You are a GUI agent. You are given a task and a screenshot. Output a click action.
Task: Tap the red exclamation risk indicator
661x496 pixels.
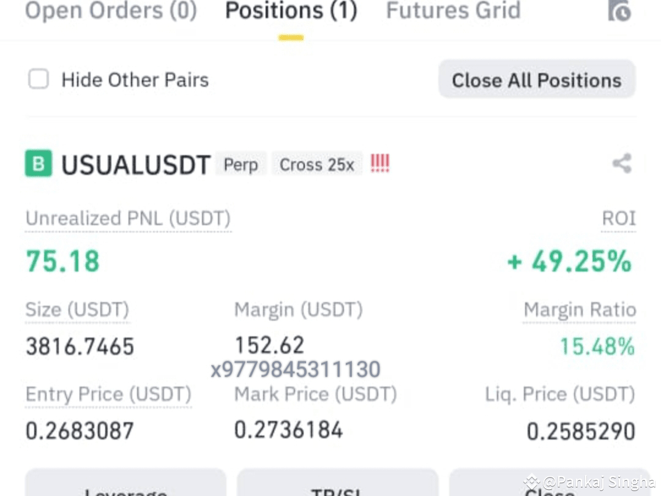(x=380, y=163)
